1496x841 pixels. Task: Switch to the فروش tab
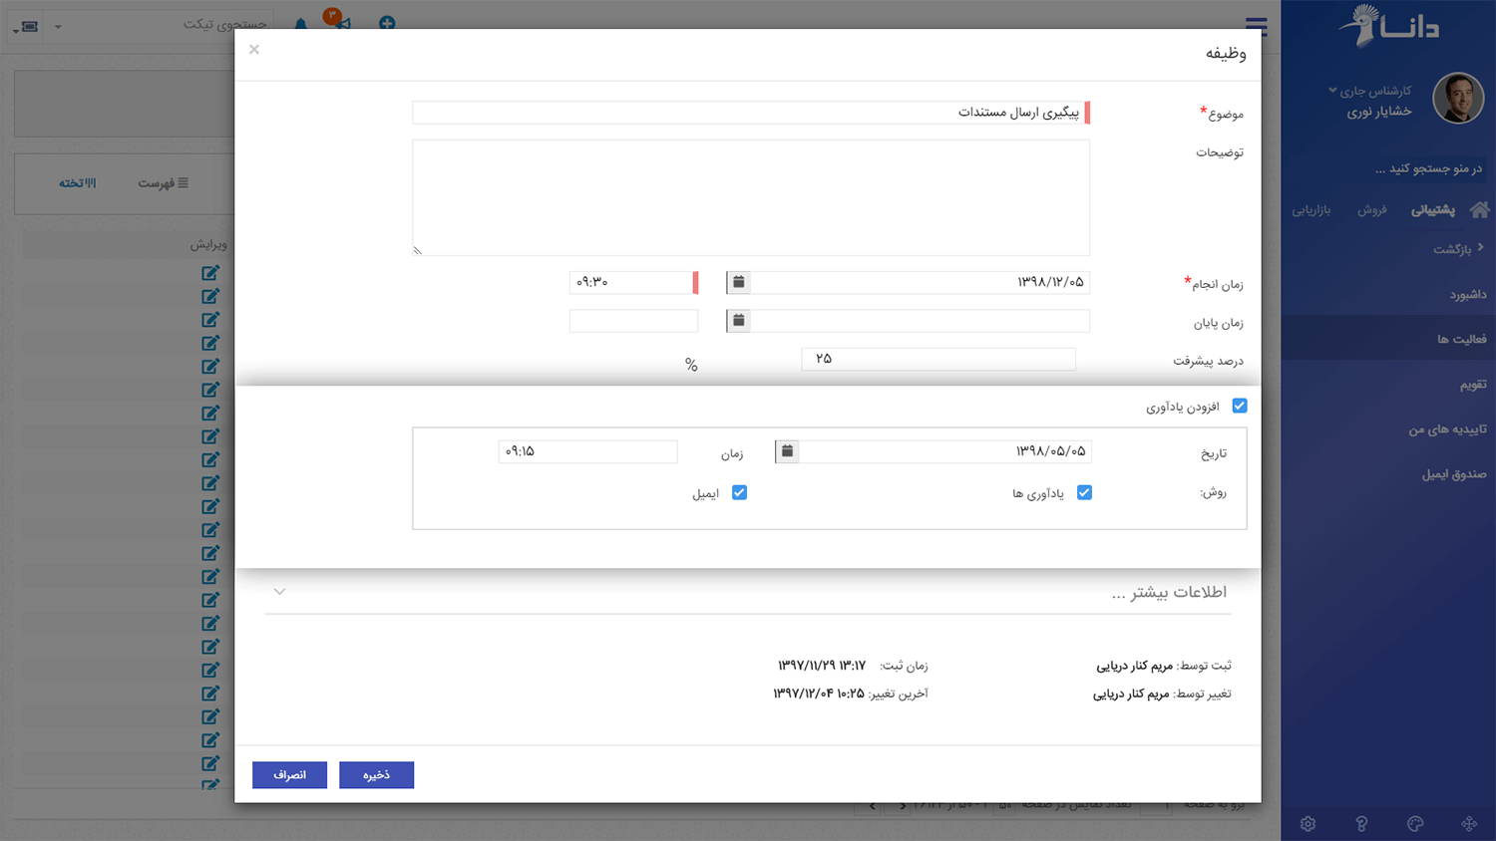(x=1371, y=209)
